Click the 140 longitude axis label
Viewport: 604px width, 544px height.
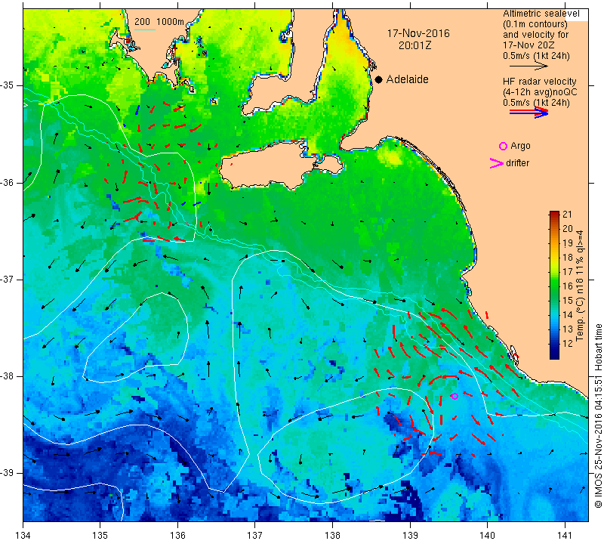click(x=487, y=536)
